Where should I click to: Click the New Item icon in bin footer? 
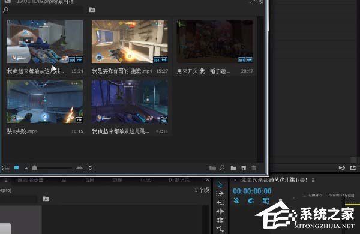244,168
